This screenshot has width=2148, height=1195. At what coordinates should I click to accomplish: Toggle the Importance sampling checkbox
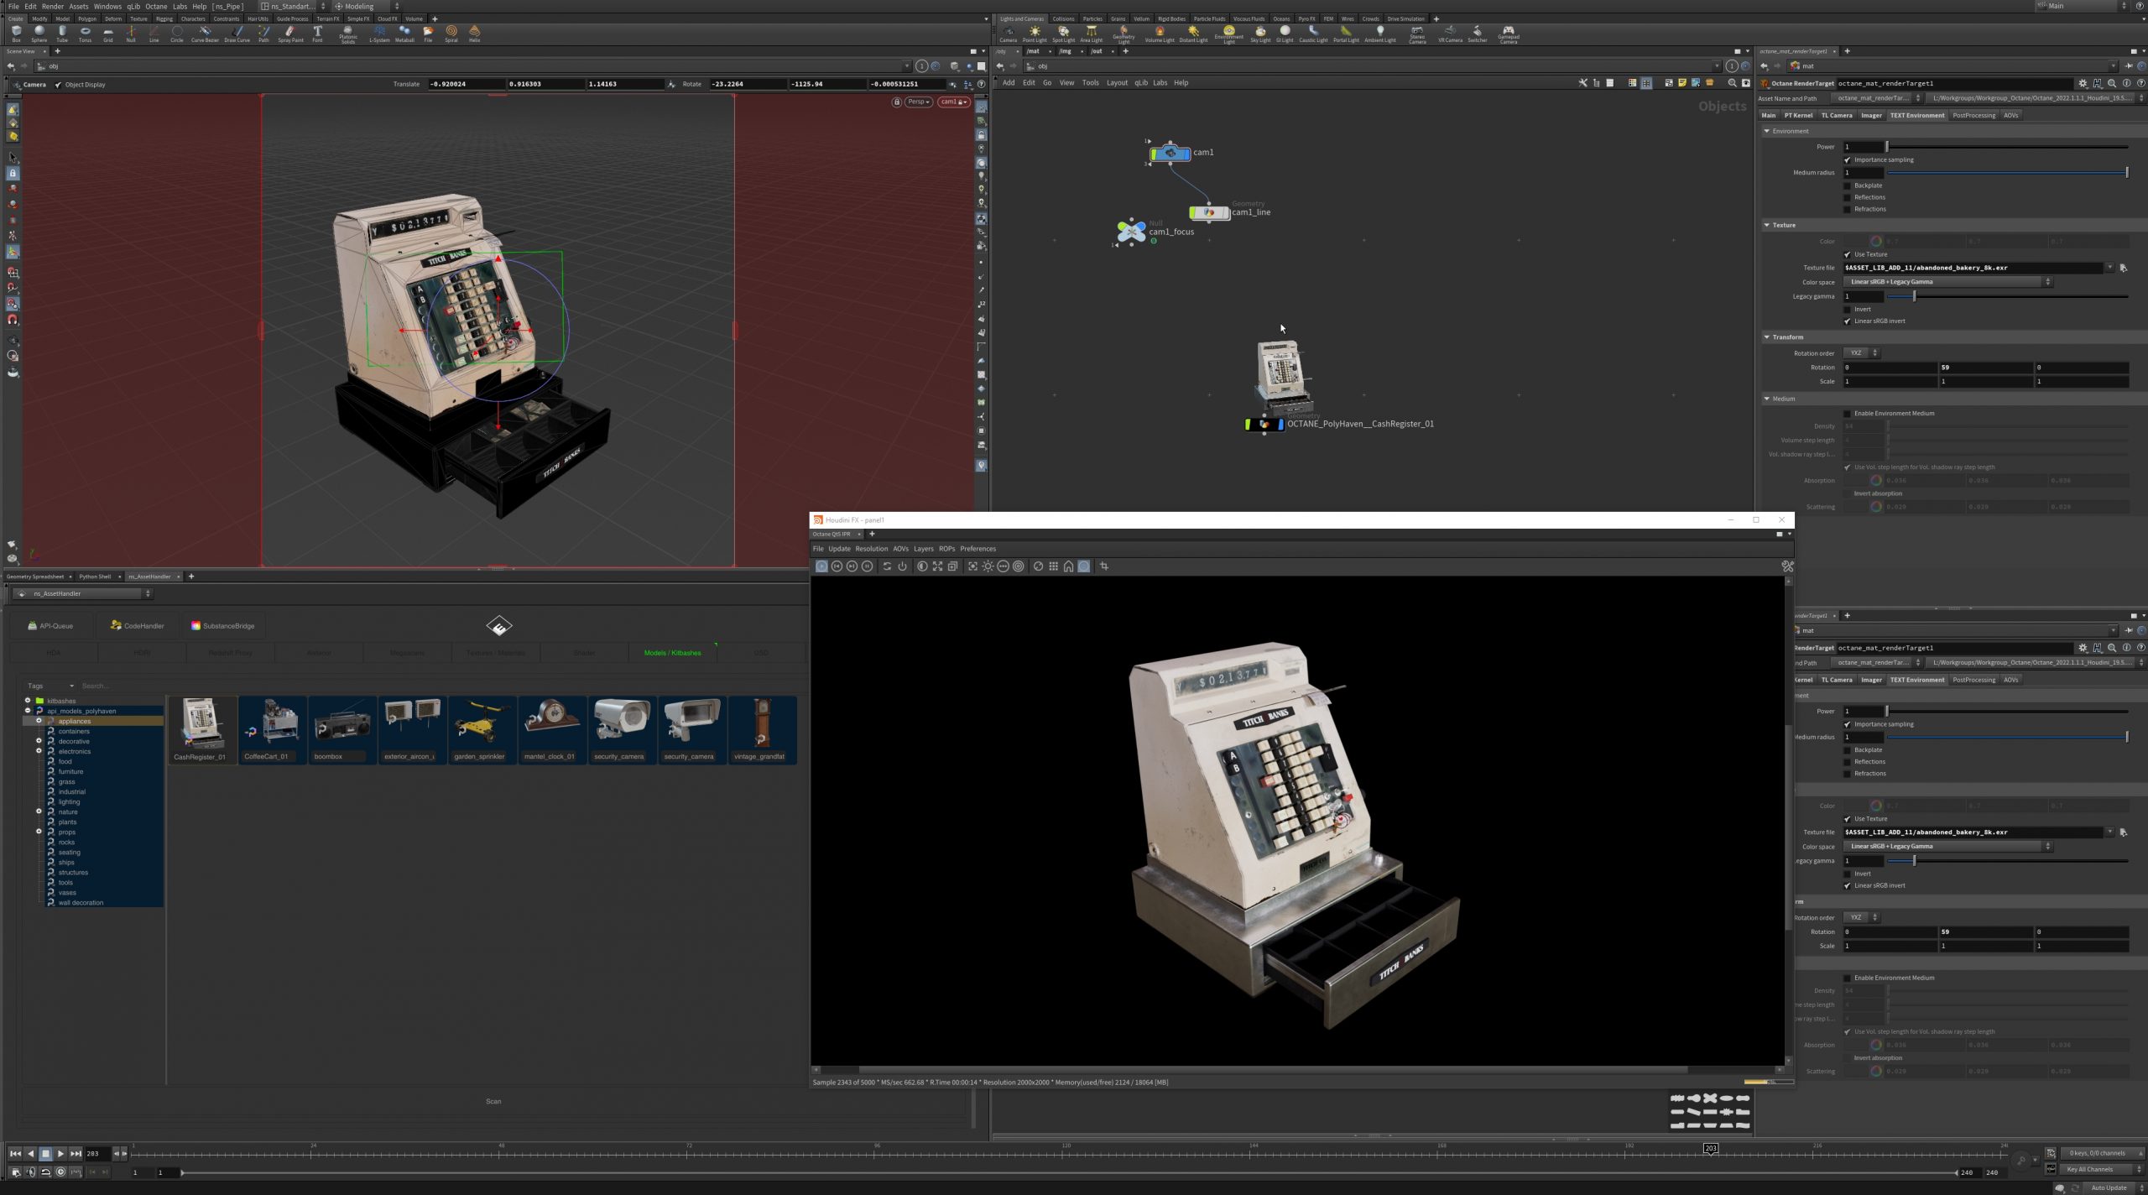1848,159
